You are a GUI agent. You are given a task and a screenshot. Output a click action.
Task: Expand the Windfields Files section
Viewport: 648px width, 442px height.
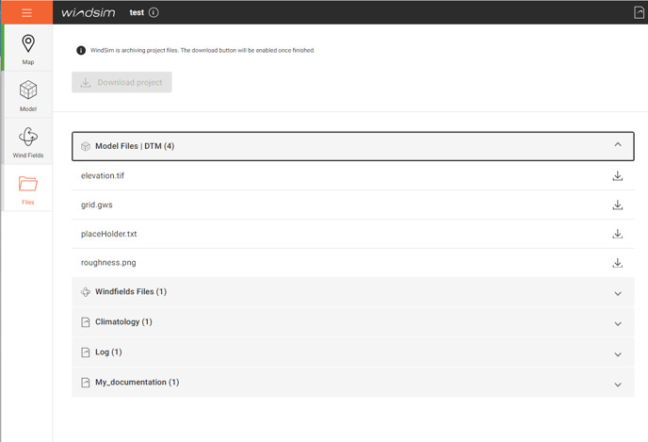click(x=617, y=293)
